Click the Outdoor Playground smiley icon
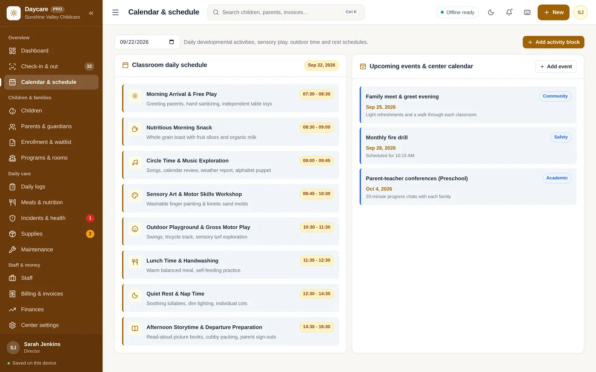596x372 pixels. [135, 229]
